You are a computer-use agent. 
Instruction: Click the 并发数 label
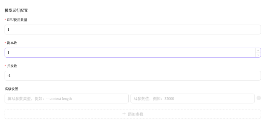12,66
